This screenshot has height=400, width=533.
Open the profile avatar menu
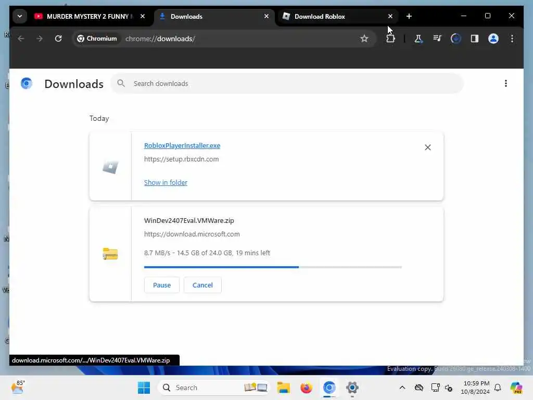(493, 39)
